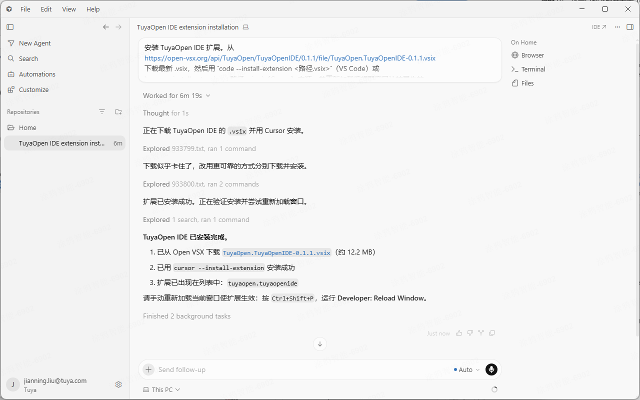Open Automations
640x400 pixels.
coord(65,74)
